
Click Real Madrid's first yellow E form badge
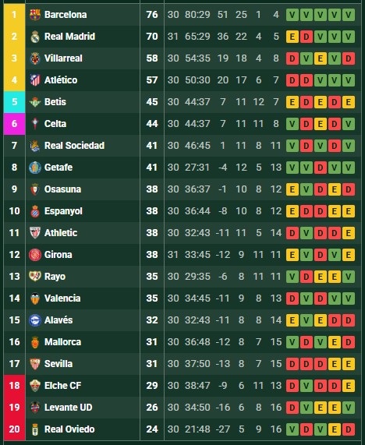[x=292, y=37]
